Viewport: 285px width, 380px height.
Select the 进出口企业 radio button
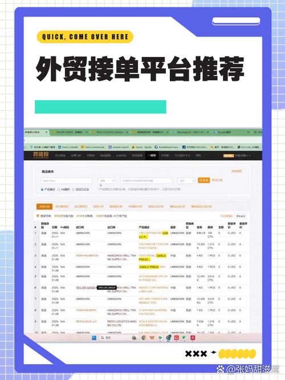tap(74, 189)
